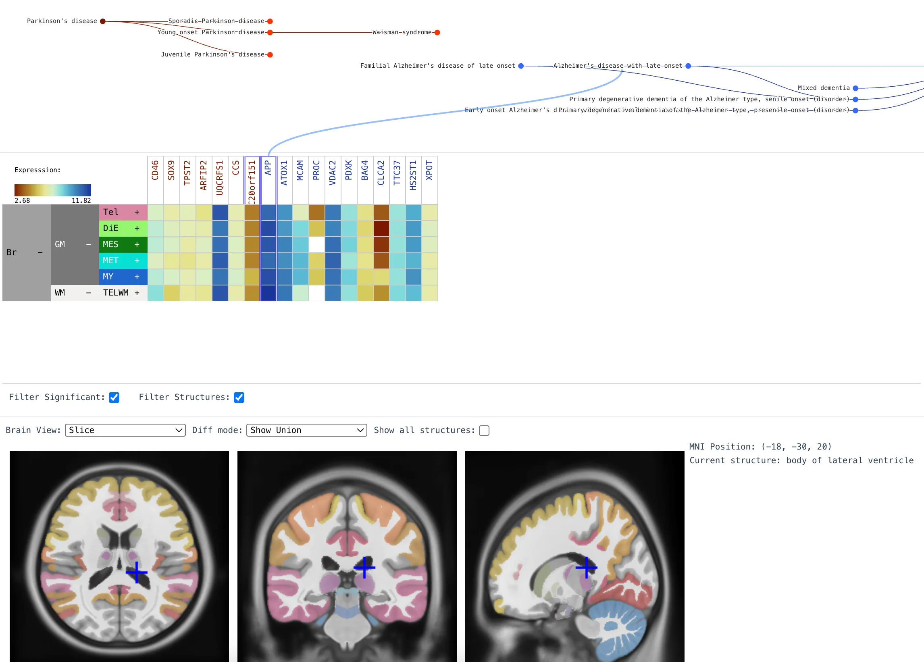Select the BAG4 gene column header

[365, 180]
